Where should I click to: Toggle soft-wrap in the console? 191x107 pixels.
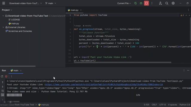click(x=3, y=91)
